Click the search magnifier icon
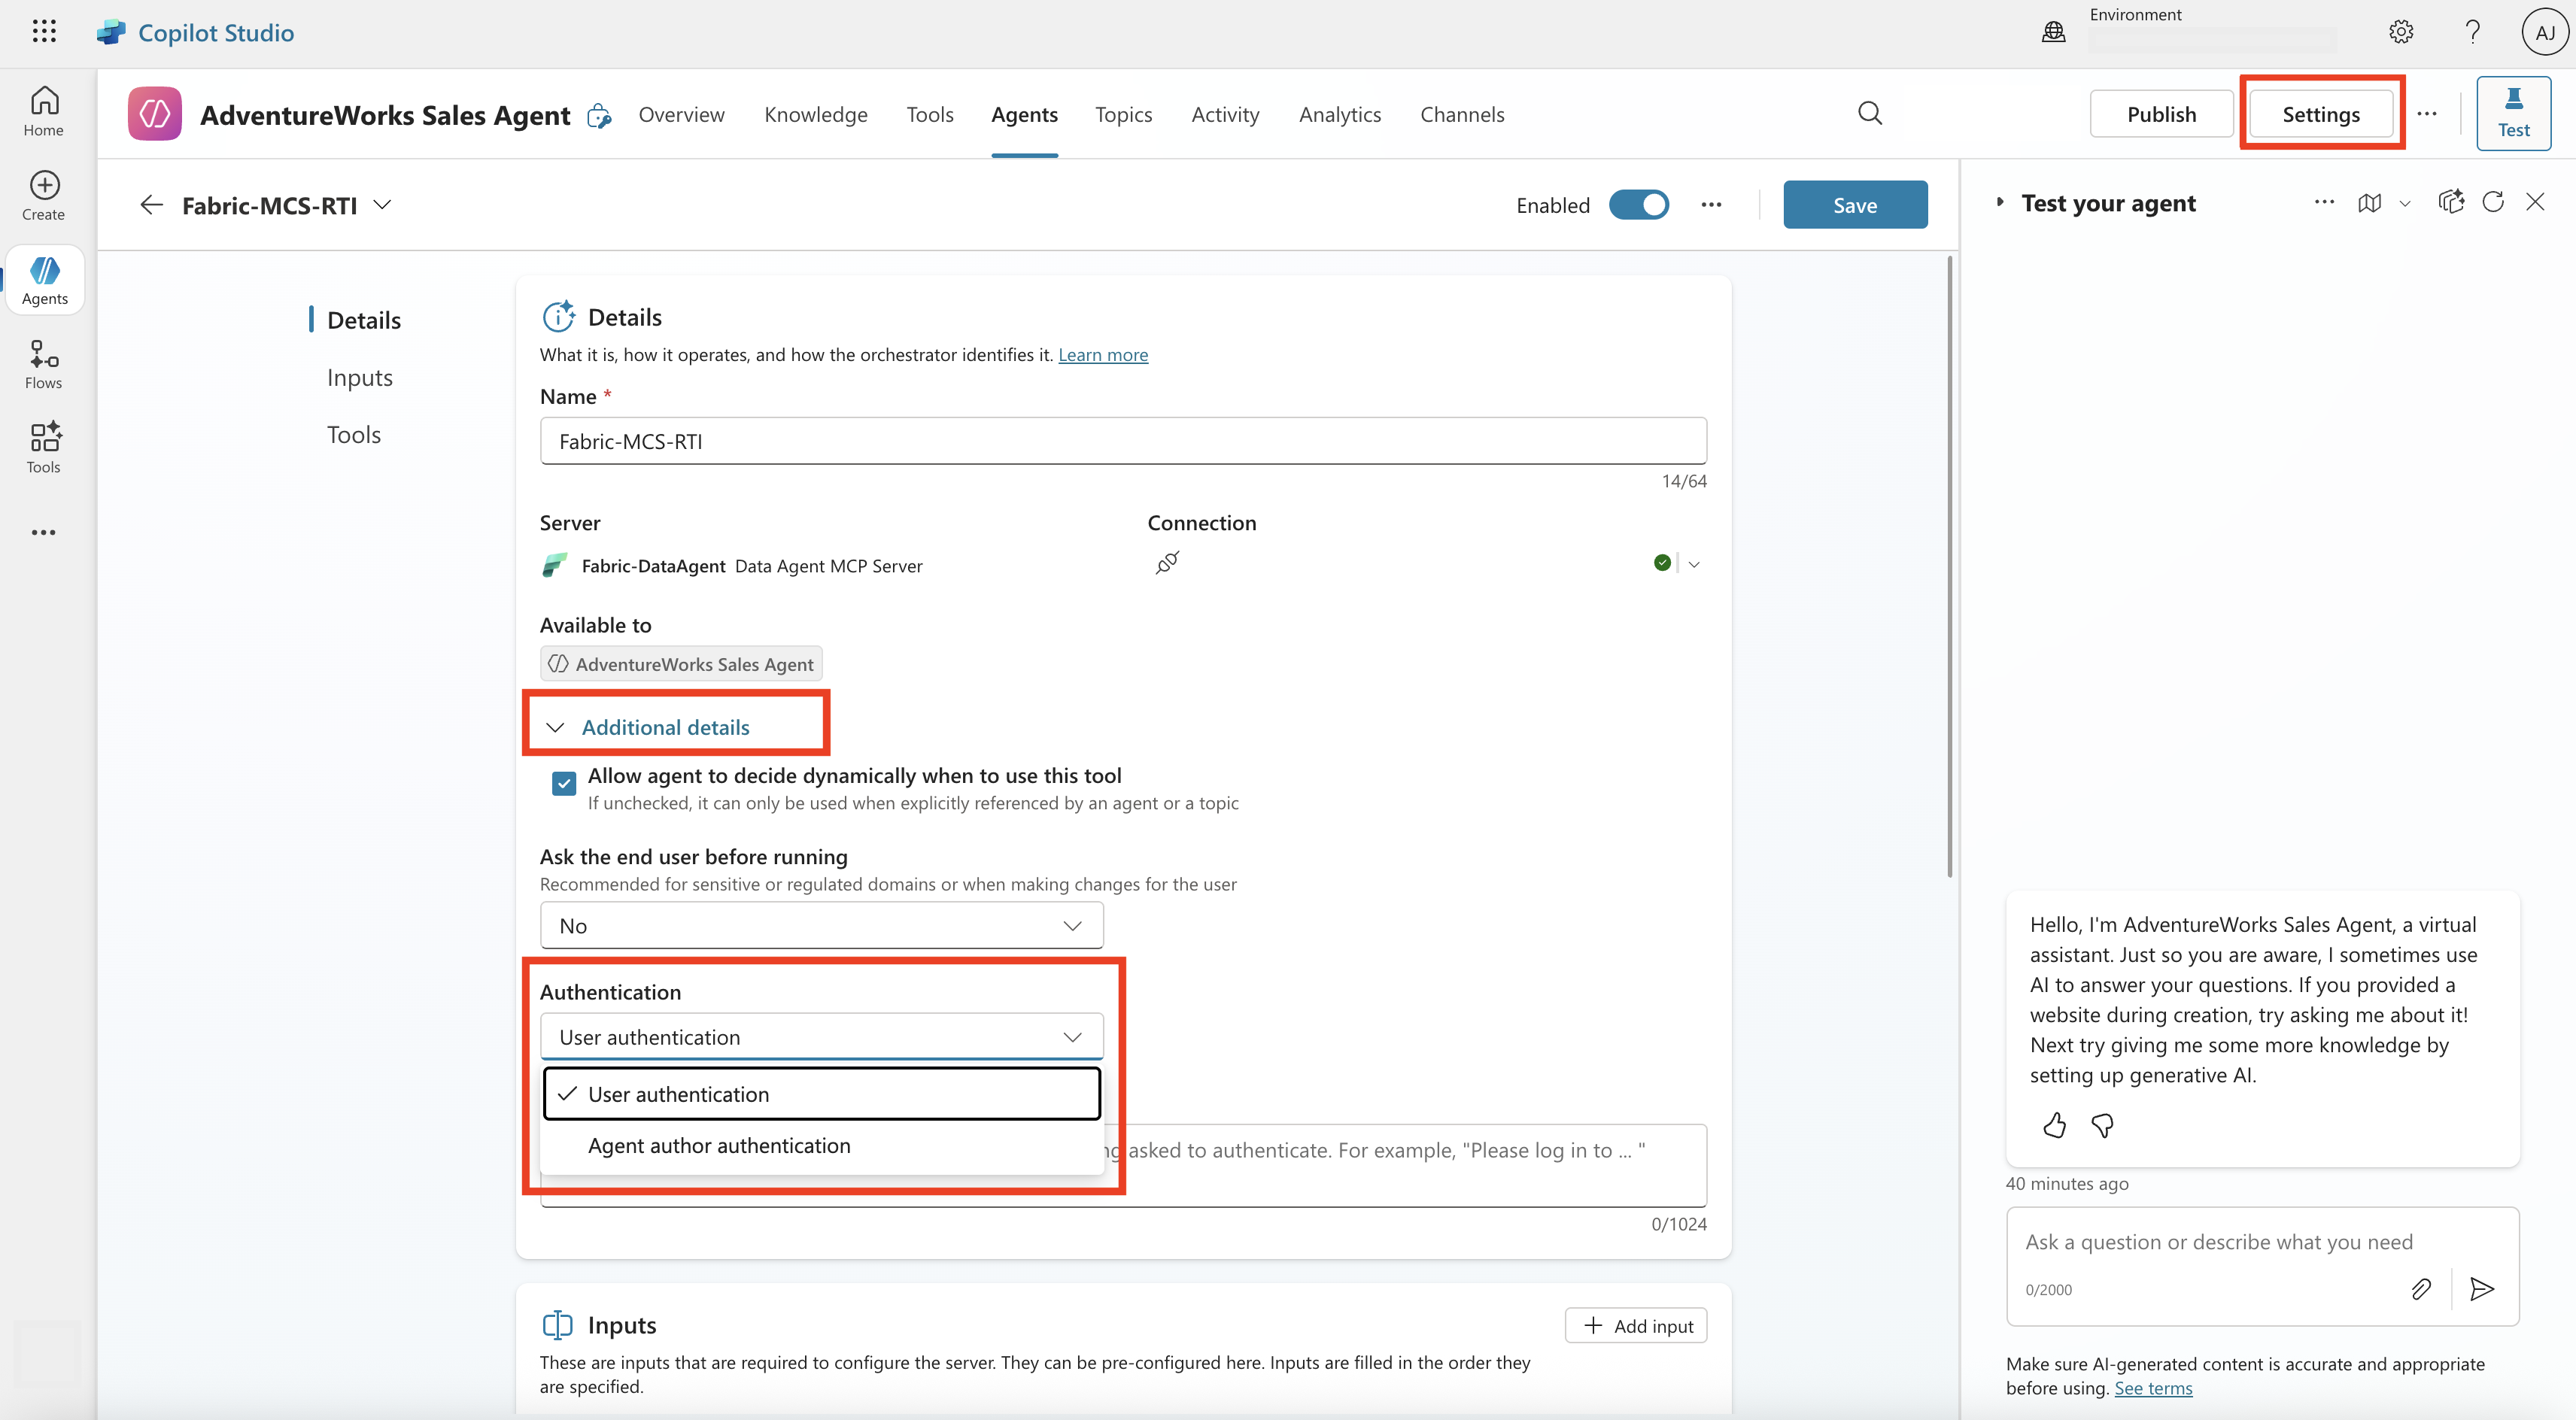 [x=1870, y=114]
